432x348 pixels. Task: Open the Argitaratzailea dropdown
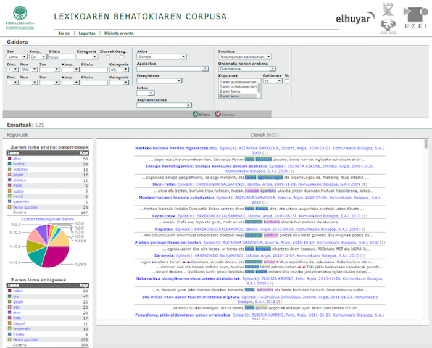[164, 106]
